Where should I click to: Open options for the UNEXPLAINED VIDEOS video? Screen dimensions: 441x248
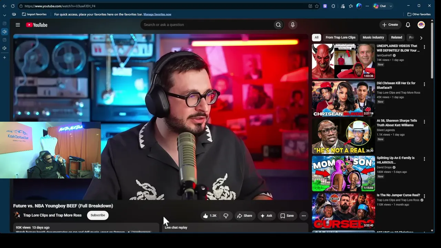click(424, 47)
